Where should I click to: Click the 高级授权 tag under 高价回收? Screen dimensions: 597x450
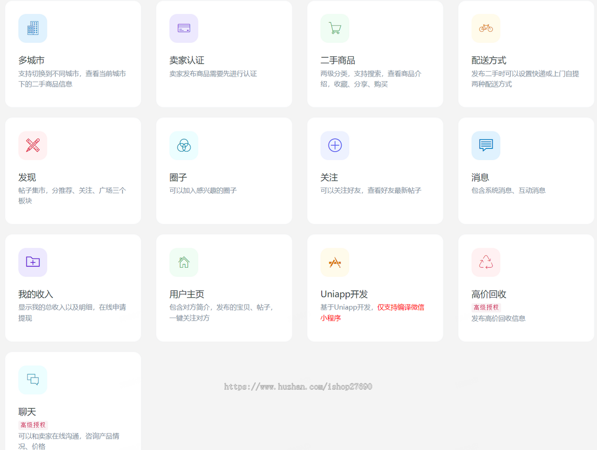pyautogui.click(x=486, y=308)
